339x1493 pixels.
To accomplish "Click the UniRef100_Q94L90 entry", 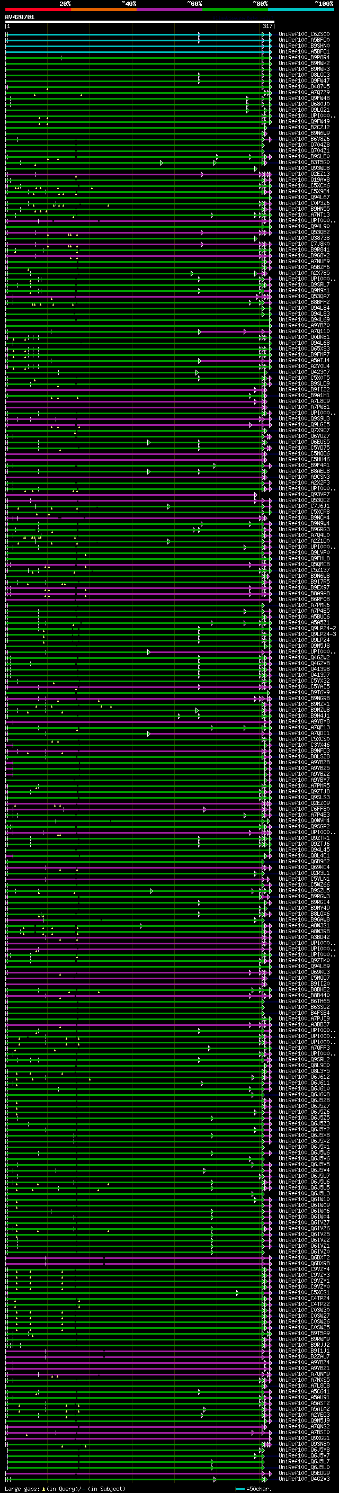I will 304,227.
